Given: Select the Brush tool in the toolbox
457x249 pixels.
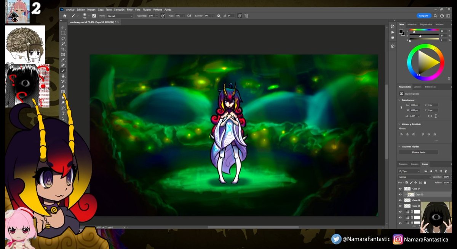Looking at the screenshot, I should [63, 71].
